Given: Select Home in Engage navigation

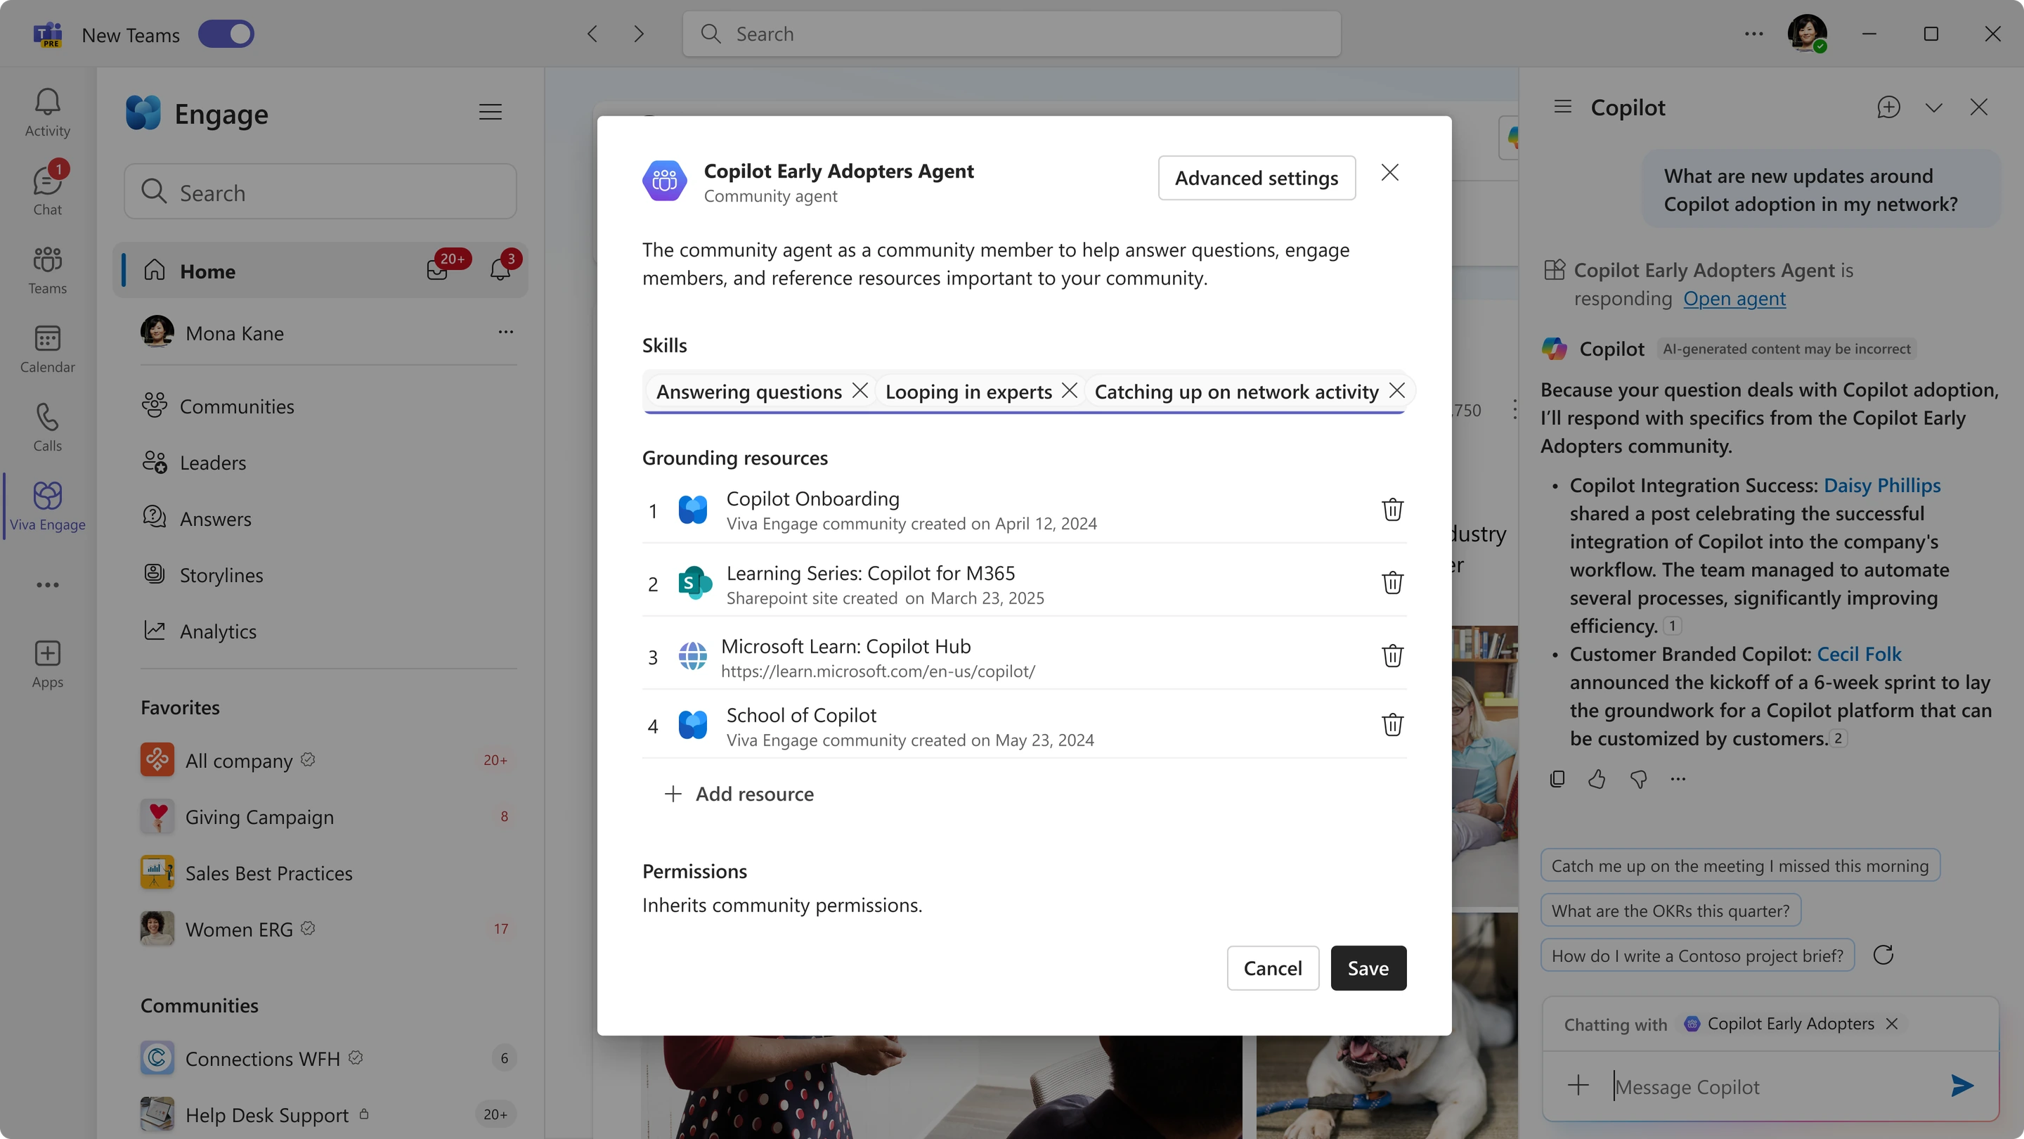Looking at the screenshot, I should (x=320, y=271).
